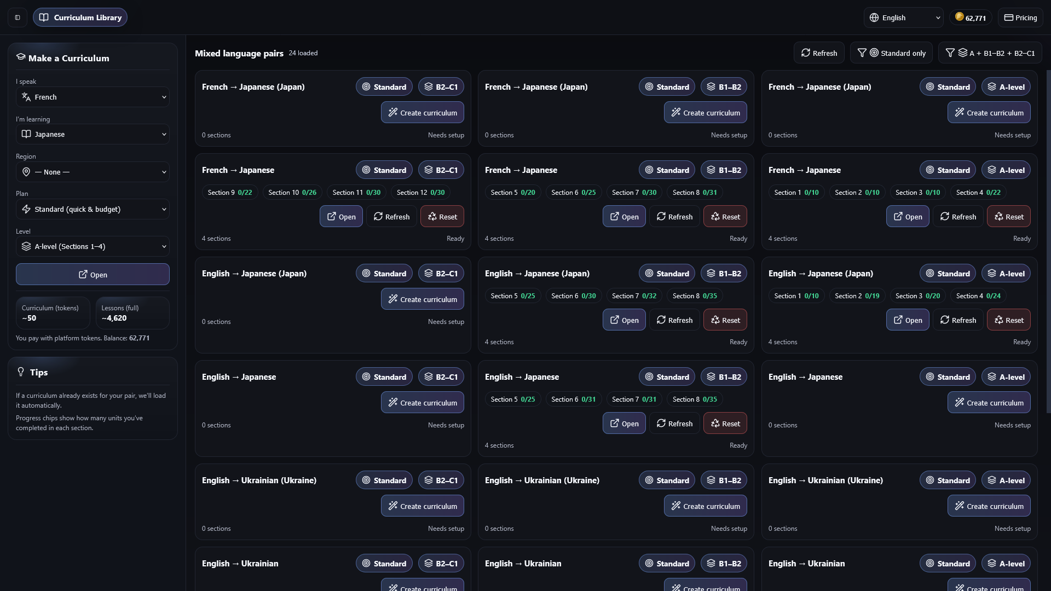
Task: Go to the Pricing page
Action: click(1020, 18)
